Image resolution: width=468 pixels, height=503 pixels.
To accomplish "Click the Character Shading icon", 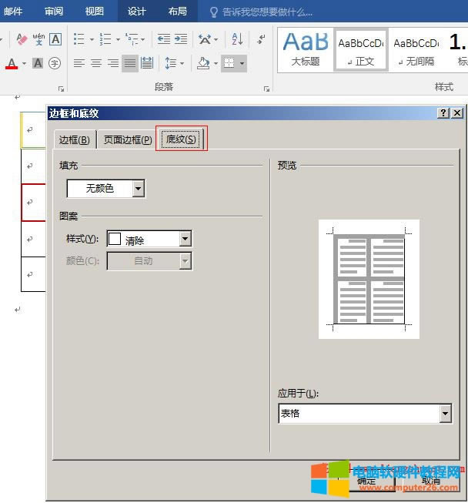I will point(38,63).
